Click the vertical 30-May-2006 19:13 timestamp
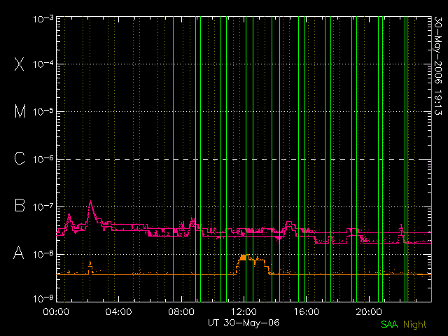The image size is (448, 336). [x=437, y=65]
